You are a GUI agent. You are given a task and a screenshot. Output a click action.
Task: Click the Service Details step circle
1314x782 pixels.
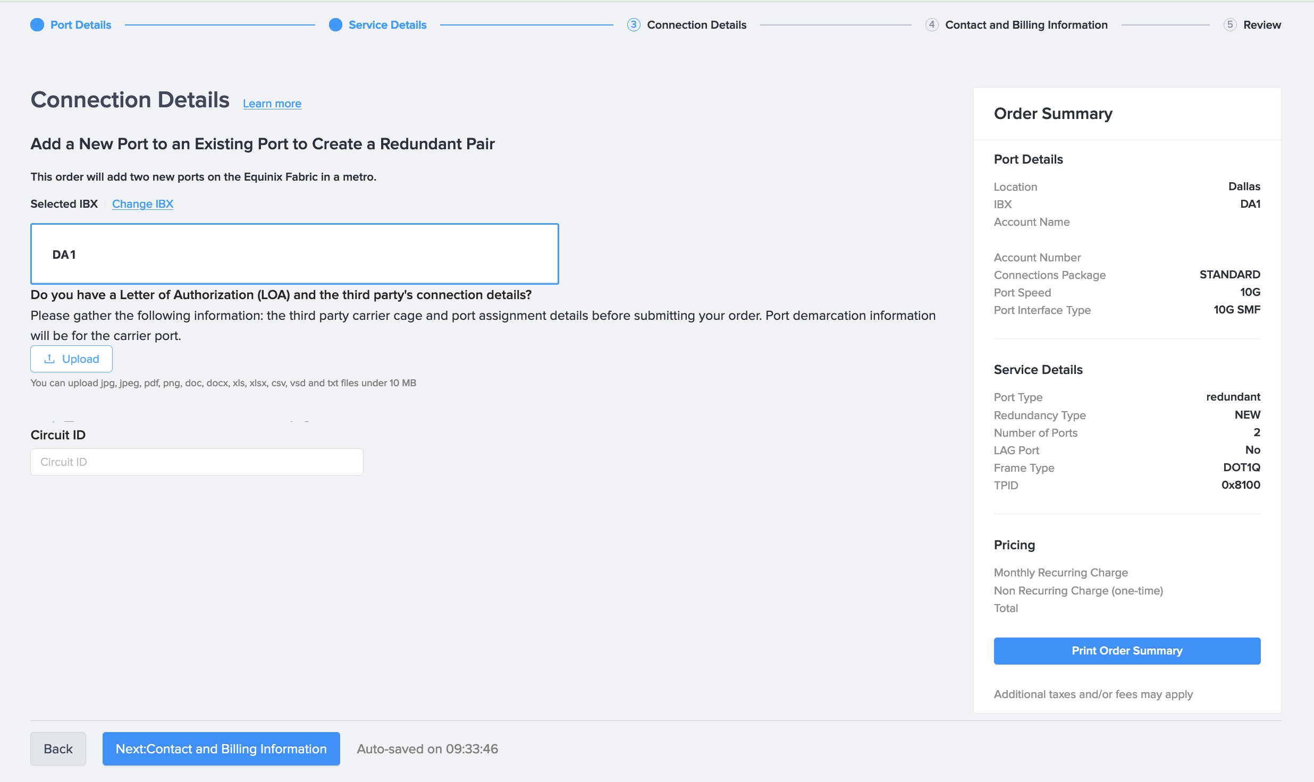coord(335,25)
